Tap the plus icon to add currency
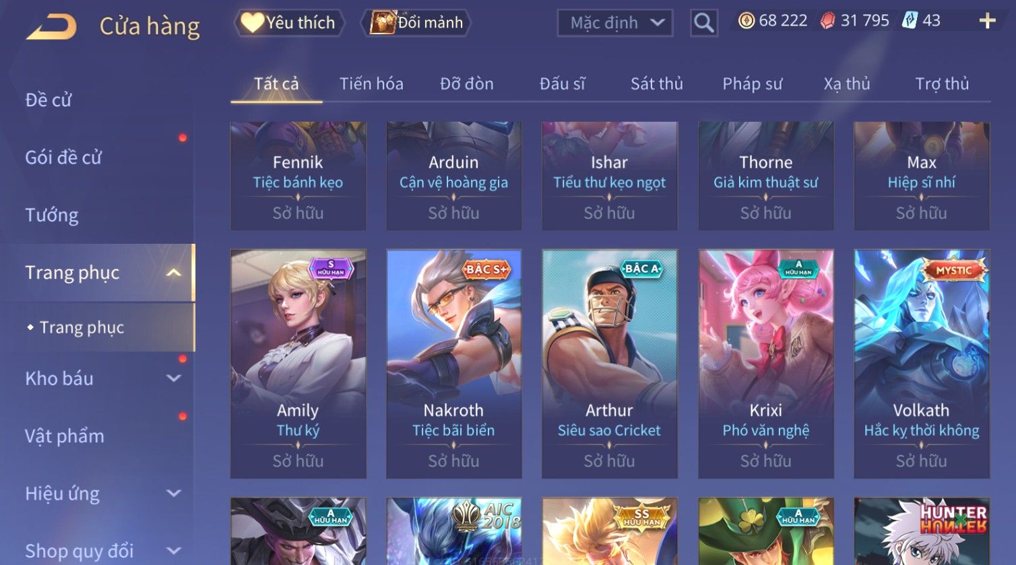 [x=987, y=22]
